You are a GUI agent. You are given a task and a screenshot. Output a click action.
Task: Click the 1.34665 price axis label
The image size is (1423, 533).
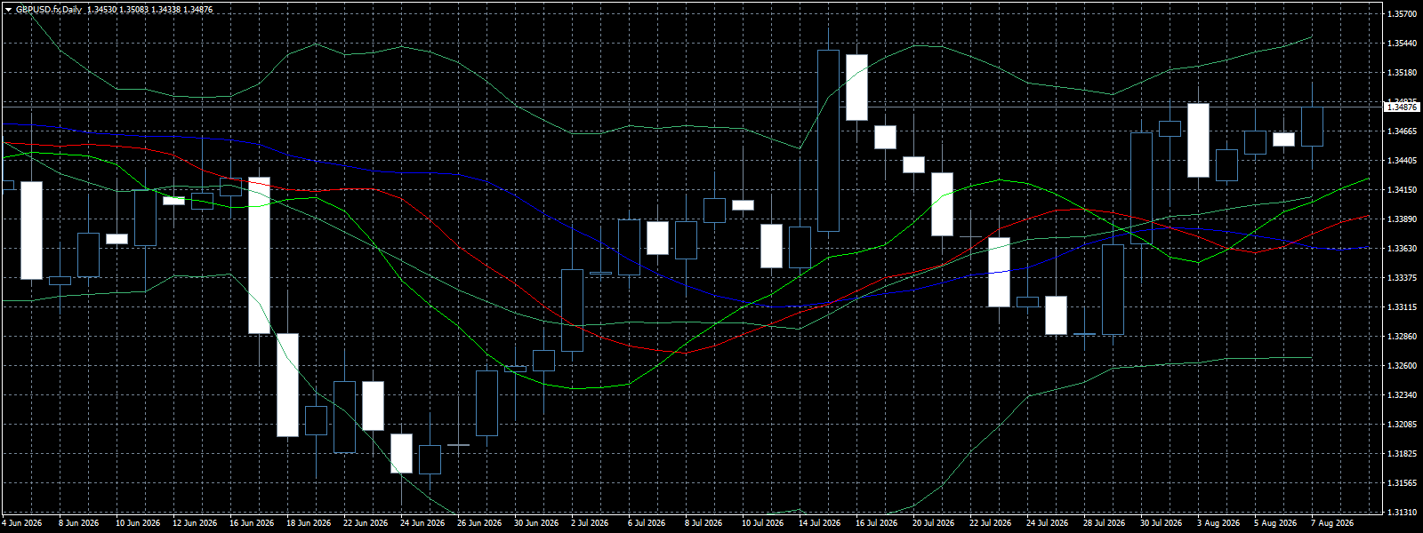click(1402, 131)
